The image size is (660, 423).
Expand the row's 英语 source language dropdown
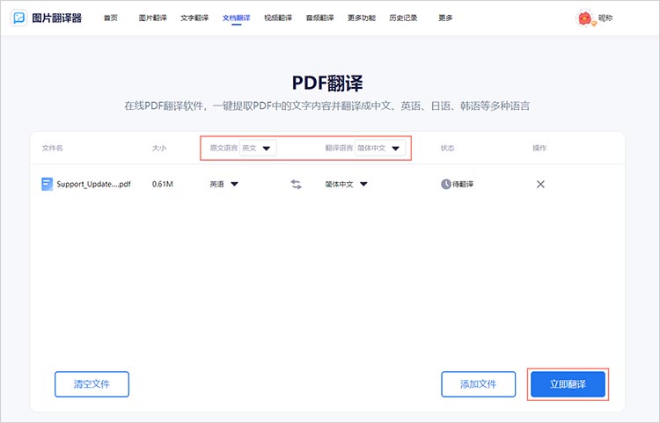click(x=224, y=184)
